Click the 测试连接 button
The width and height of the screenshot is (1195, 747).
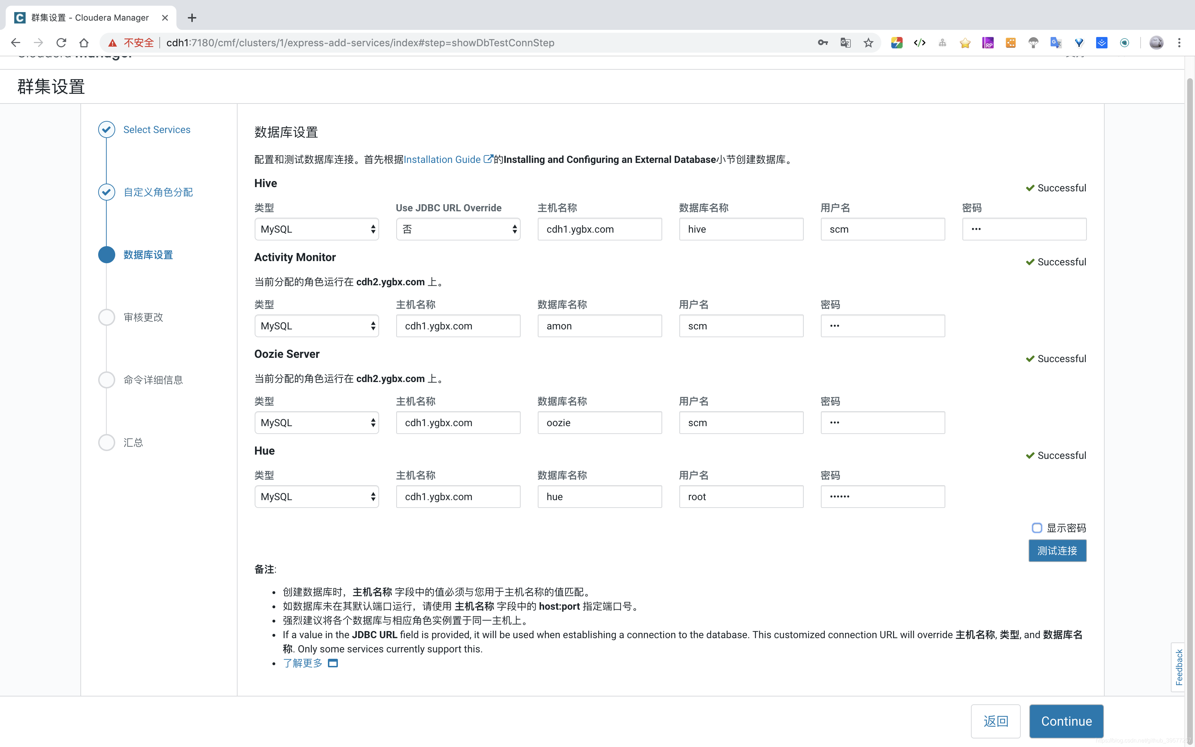(1057, 550)
